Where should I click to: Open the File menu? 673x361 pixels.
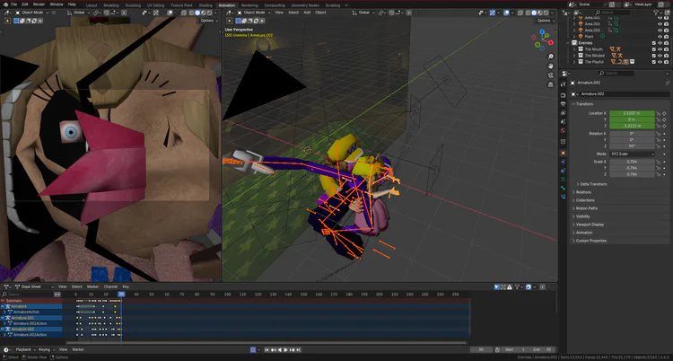[14, 4]
